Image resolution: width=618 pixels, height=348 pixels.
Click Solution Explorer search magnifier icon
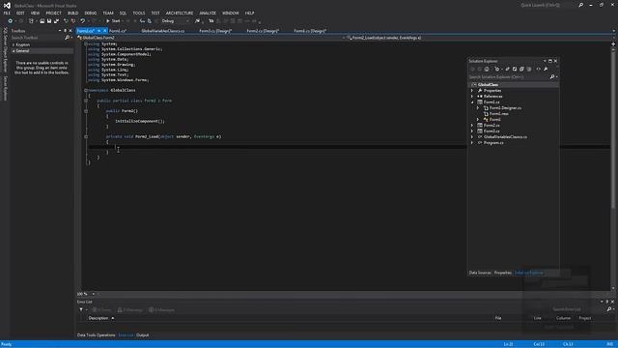[552, 77]
